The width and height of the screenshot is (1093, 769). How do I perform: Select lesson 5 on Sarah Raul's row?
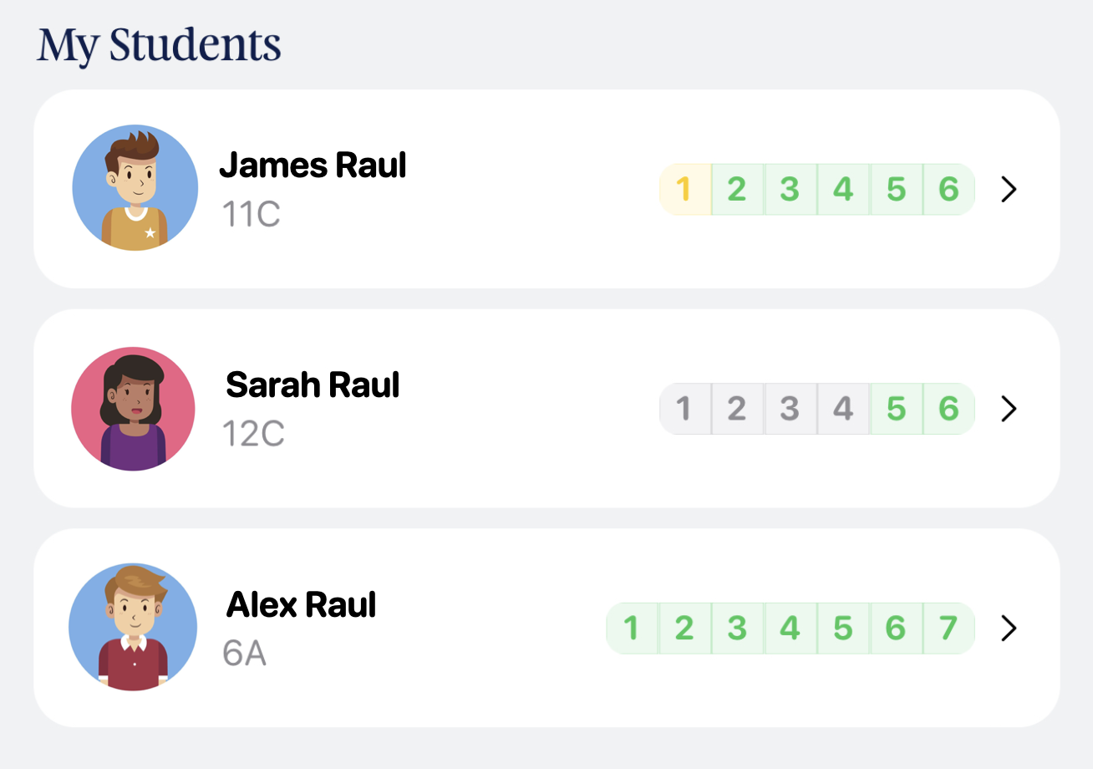tap(896, 409)
